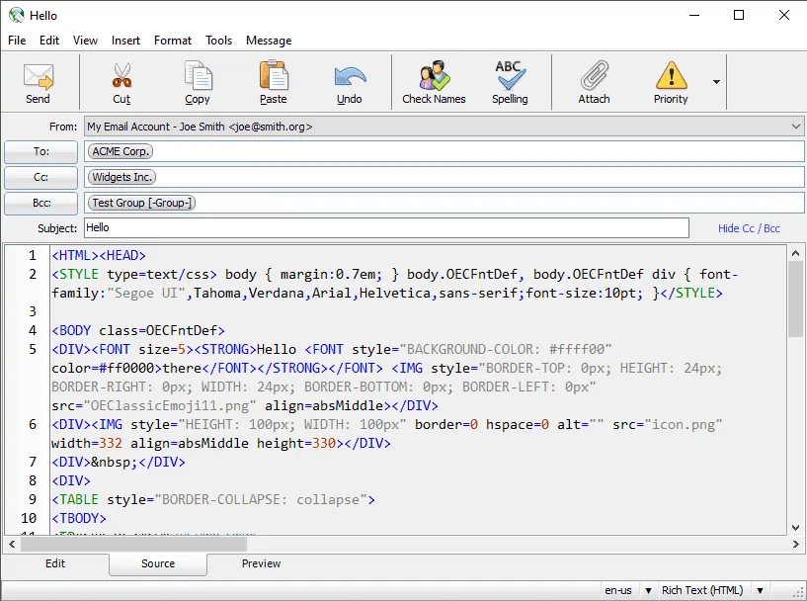This screenshot has width=807, height=601.
Task: Paste content with the Paste clipboard icon
Action: pyautogui.click(x=273, y=82)
